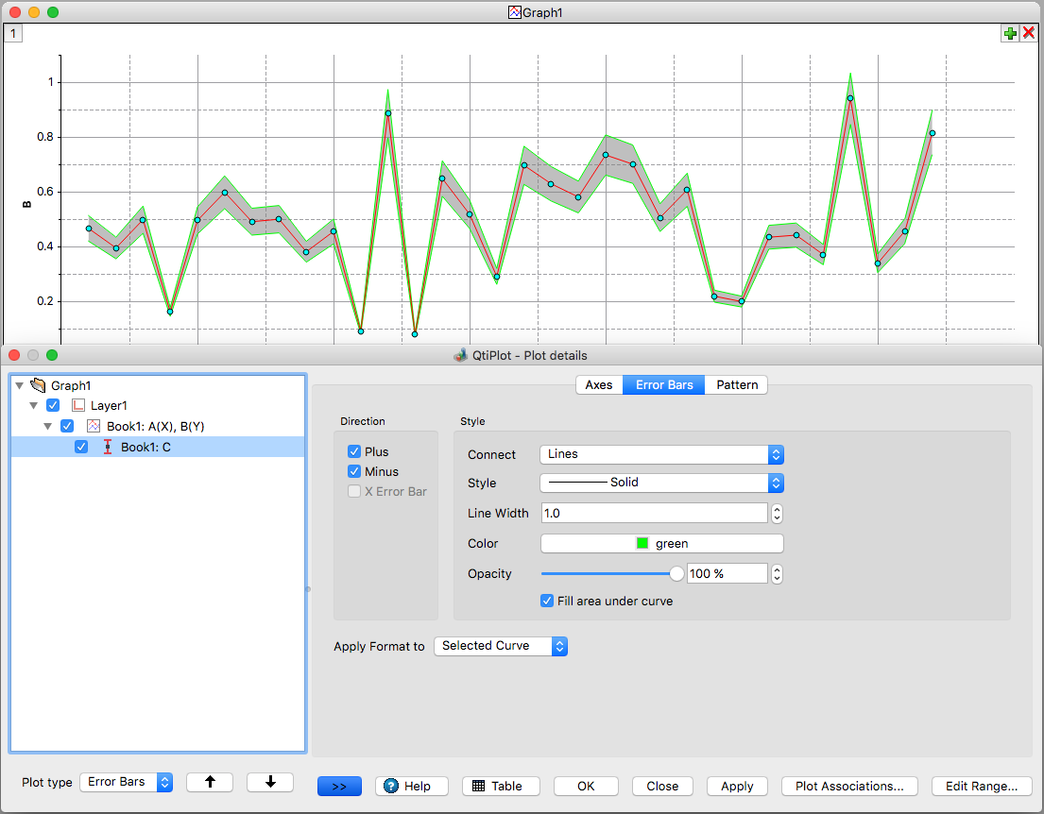Open the Apply Format to dropdown
This screenshot has width=1044, height=814.
point(500,646)
